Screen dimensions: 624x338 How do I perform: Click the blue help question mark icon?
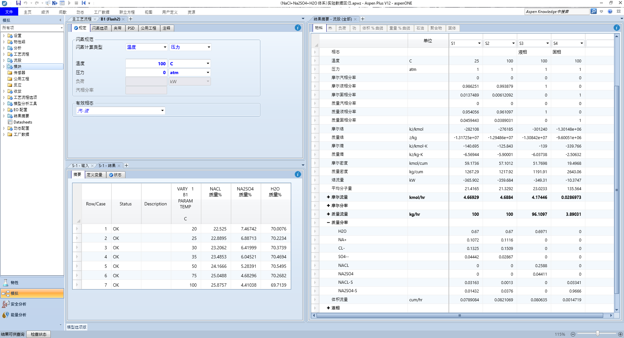(610, 11)
